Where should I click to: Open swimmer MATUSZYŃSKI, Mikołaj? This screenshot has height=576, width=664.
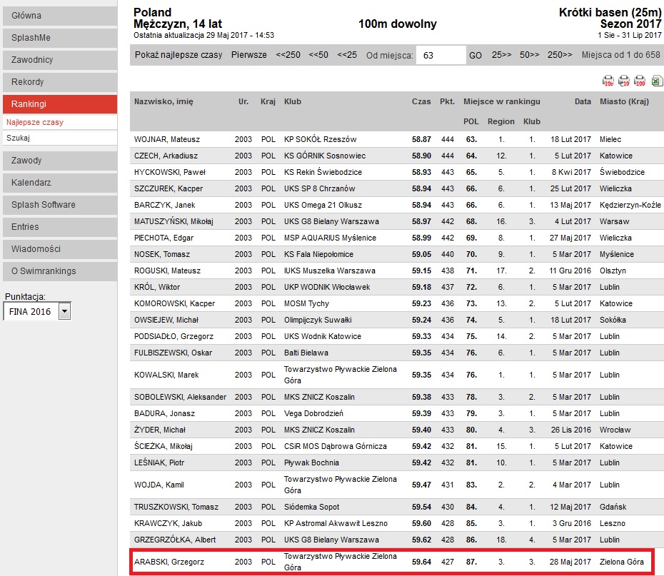pyautogui.click(x=173, y=222)
